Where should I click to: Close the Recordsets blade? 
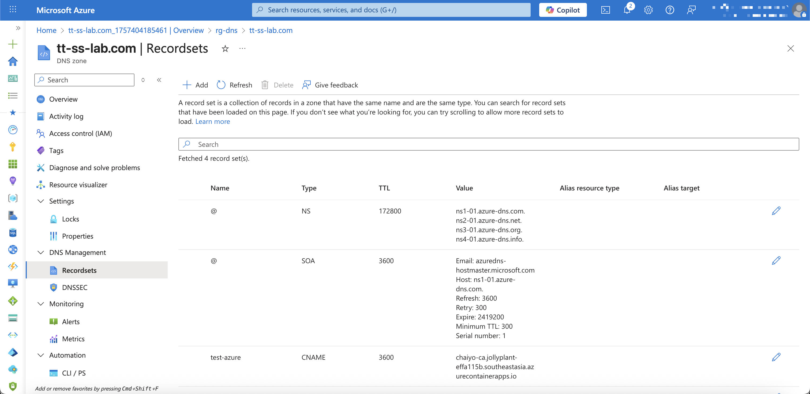coord(790,48)
